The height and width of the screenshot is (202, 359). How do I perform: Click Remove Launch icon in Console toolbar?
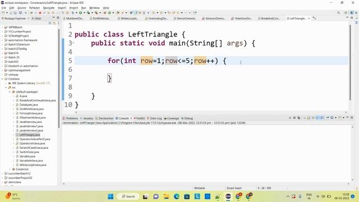click(294, 118)
